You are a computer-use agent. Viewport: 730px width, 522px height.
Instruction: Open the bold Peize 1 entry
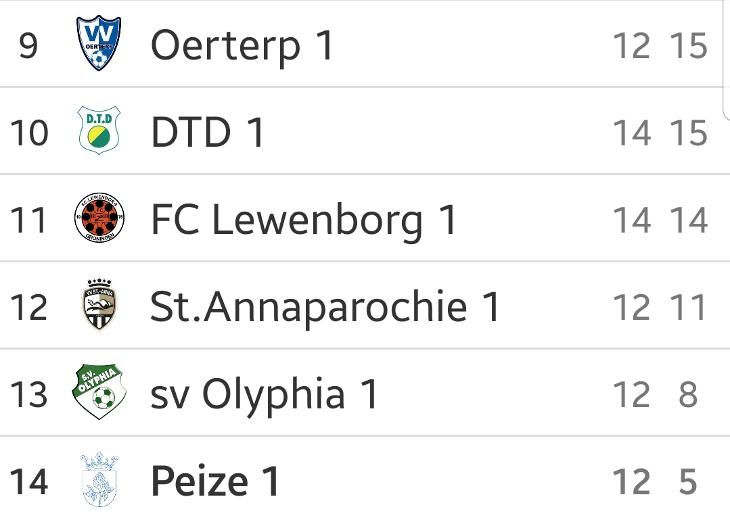(215, 481)
